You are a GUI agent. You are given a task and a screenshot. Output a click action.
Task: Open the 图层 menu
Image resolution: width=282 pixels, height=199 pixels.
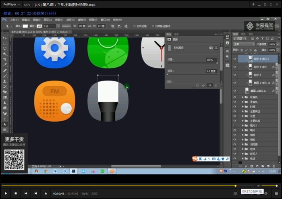[48, 19]
